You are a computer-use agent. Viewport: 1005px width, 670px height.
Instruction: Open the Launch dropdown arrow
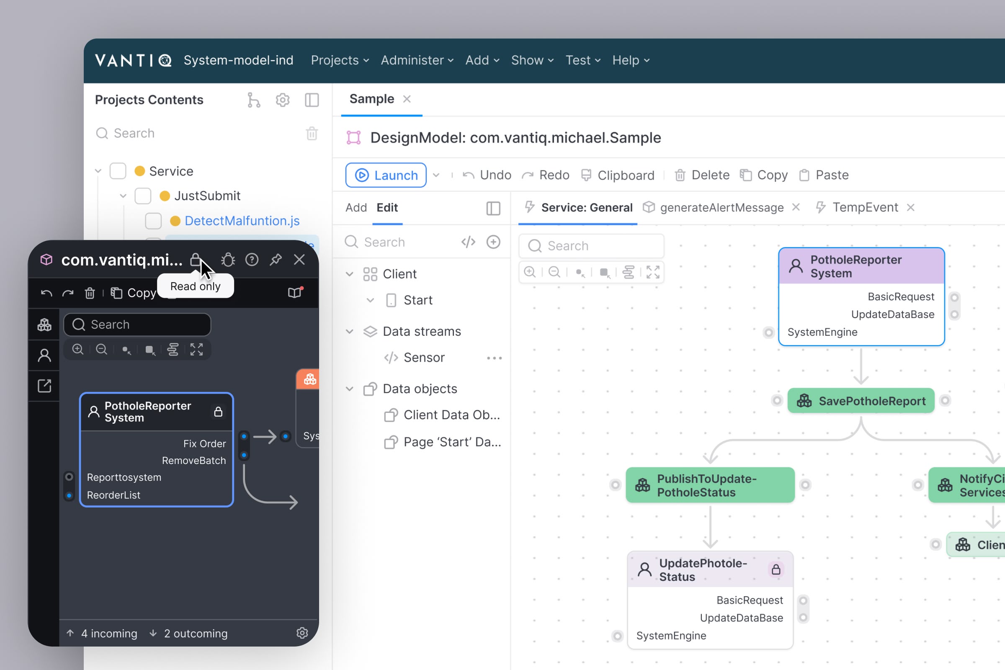[x=436, y=175]
